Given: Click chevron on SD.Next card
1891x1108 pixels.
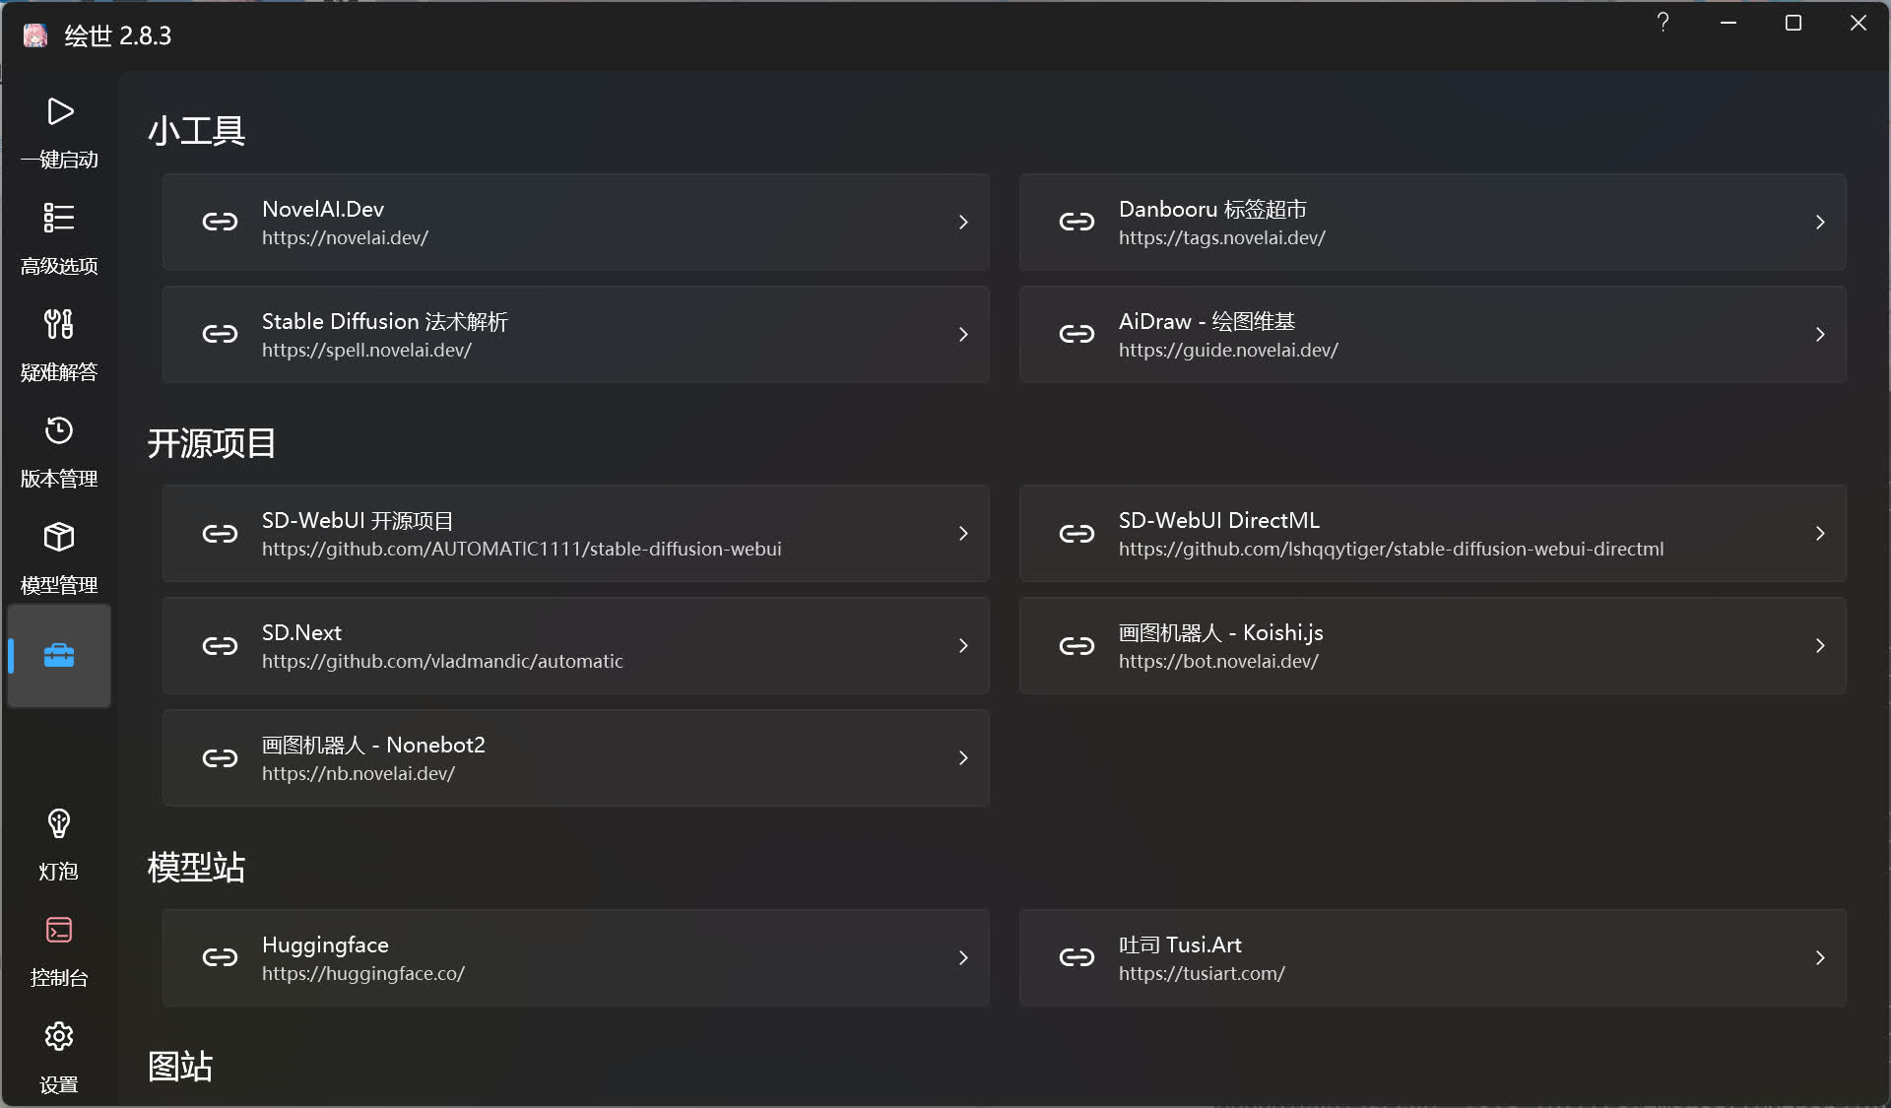Looking at the screenshot, I should (x=962, y=646).
